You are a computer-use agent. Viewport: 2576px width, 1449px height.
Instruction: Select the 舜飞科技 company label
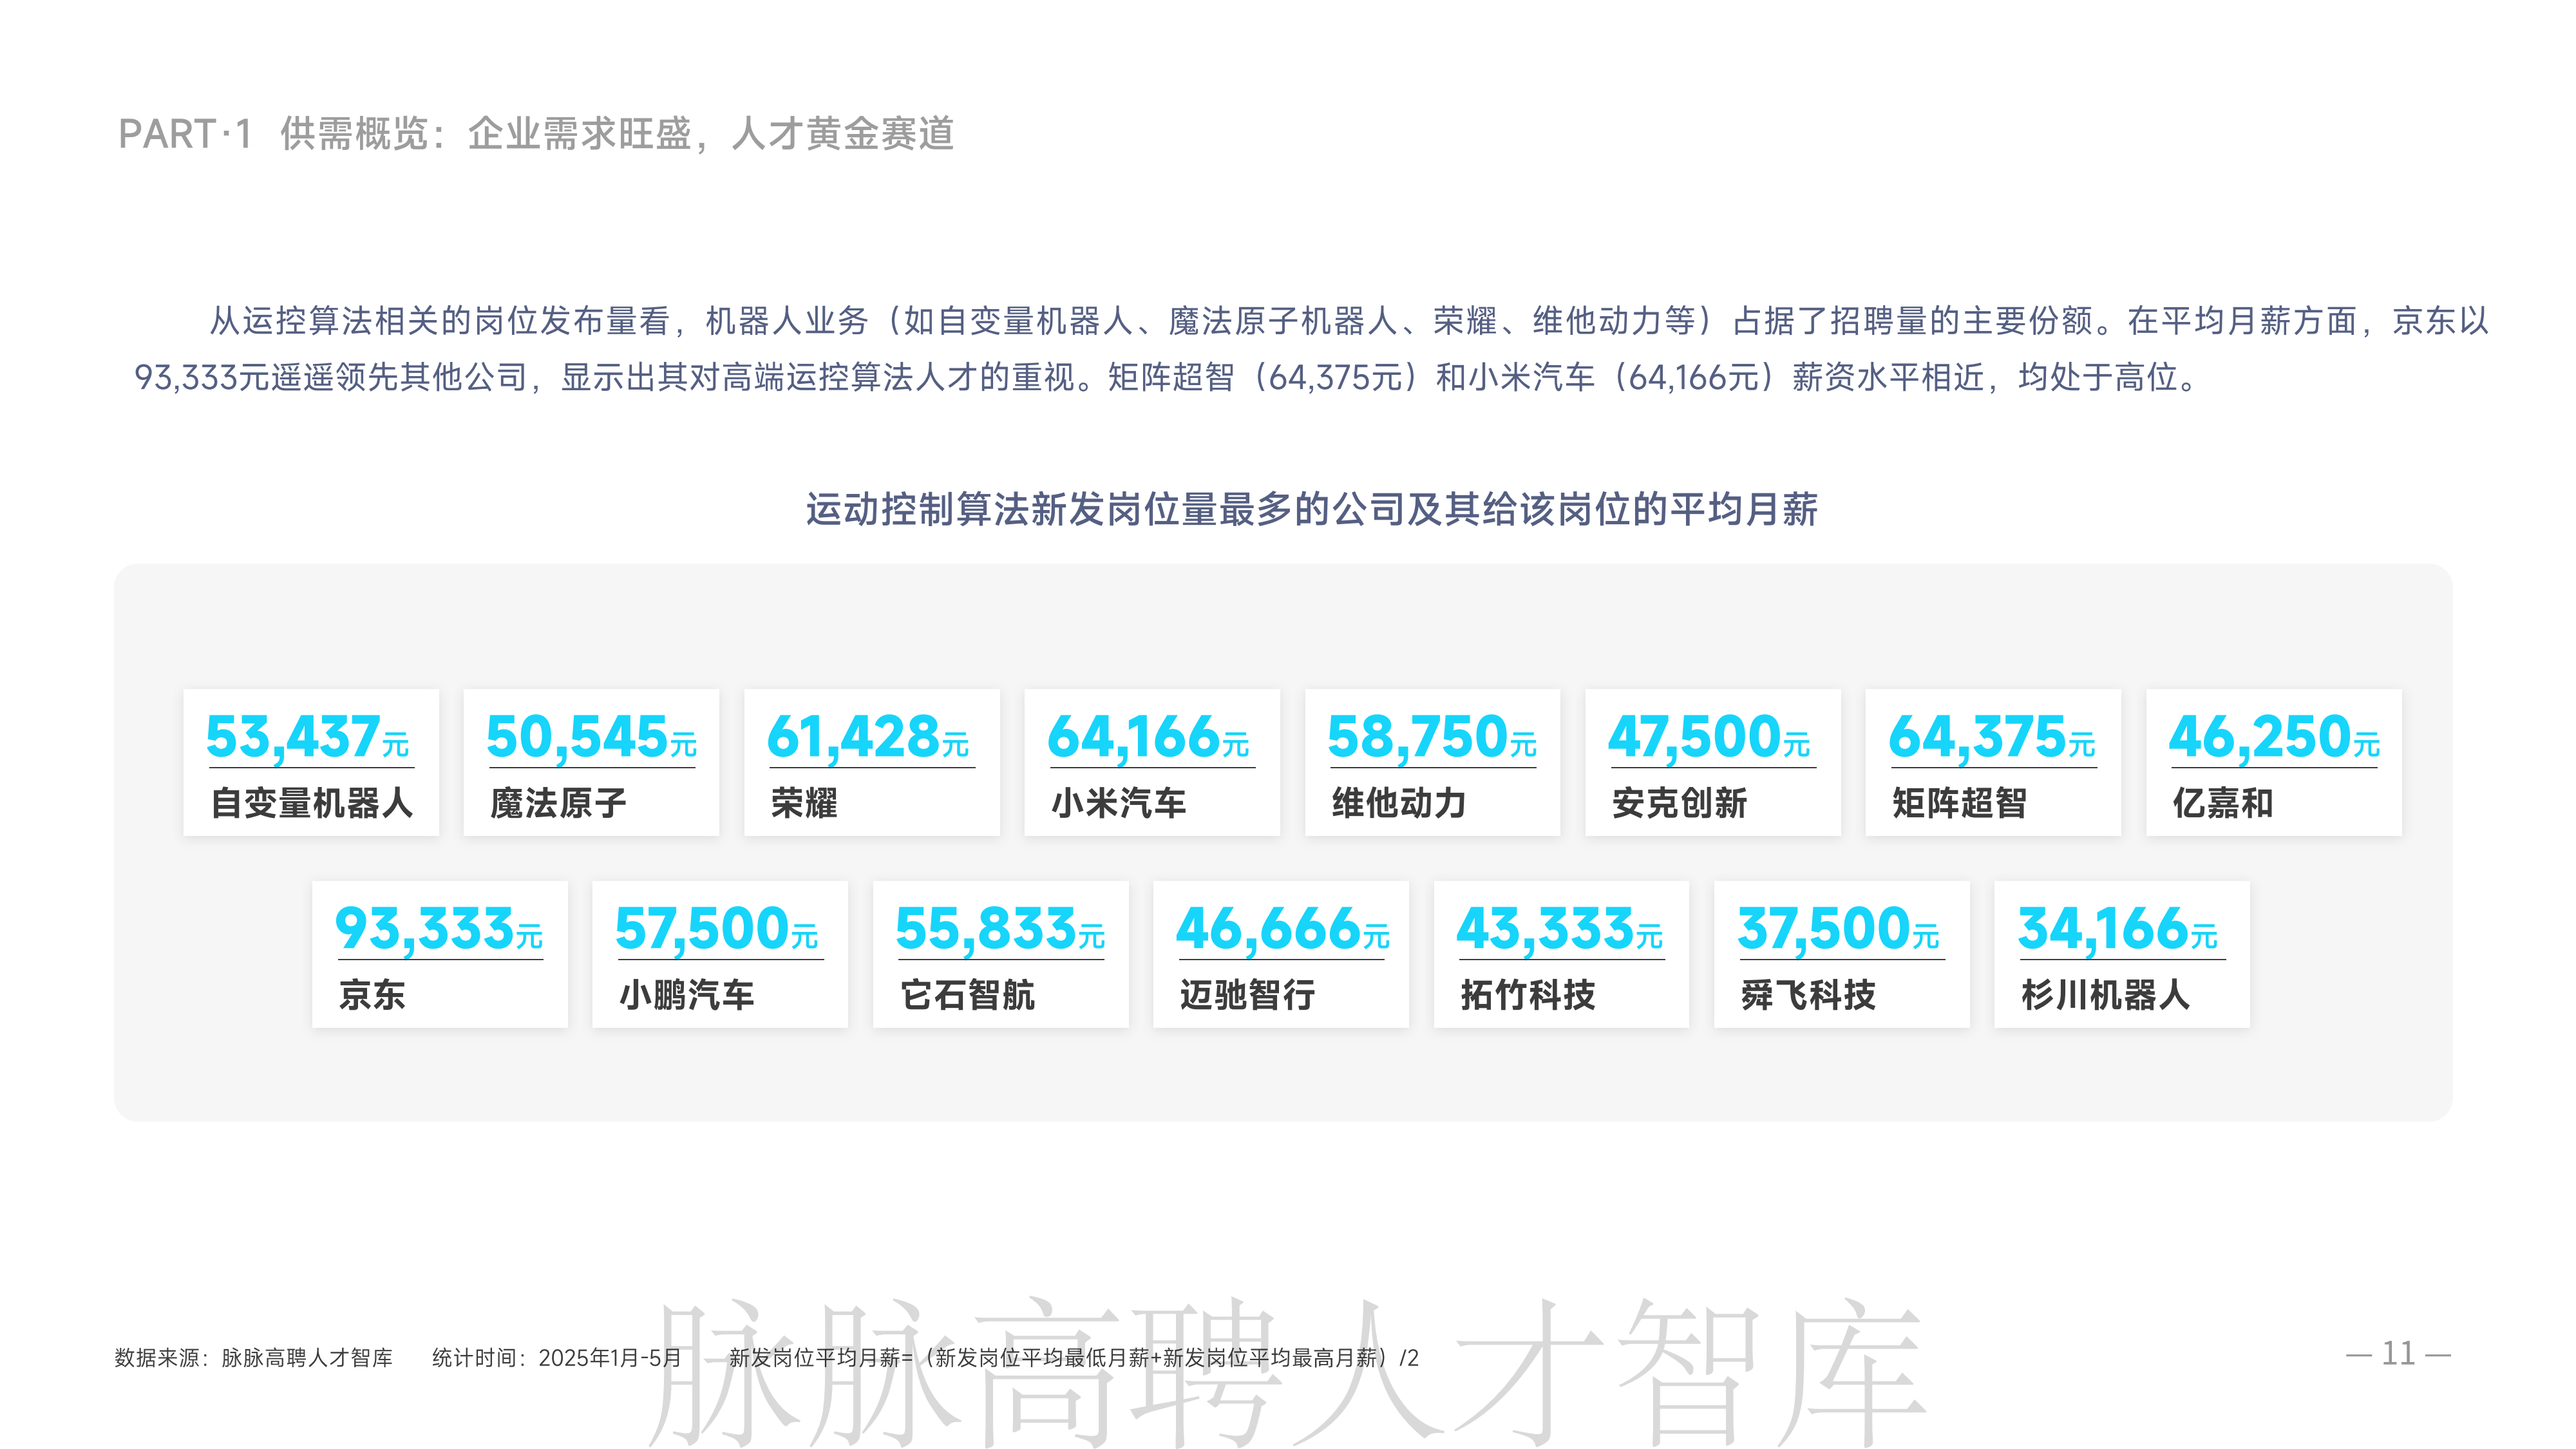pyautogui.click(x=1808, y=995)
